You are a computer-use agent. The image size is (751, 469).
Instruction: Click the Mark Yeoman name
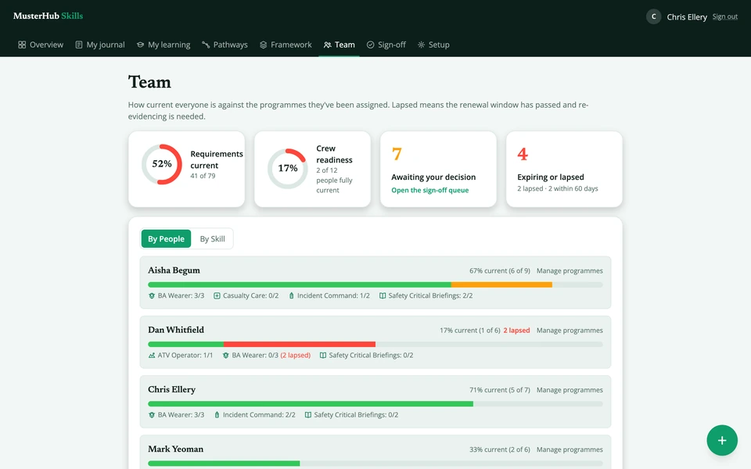pos(175,449)
